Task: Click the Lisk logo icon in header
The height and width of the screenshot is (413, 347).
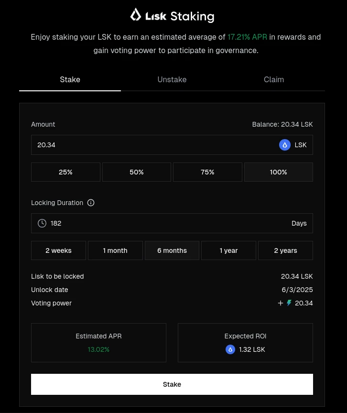Action: (x=136, y=14)
